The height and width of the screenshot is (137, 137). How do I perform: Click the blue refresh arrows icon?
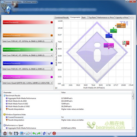click(x=44, y=133)
